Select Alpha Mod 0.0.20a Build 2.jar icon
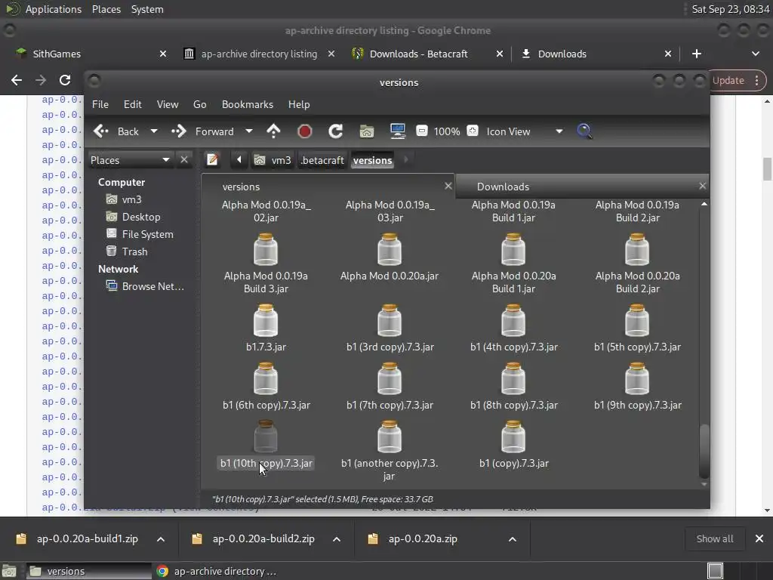The image size is (773, 580). click(x=637, y=249)
